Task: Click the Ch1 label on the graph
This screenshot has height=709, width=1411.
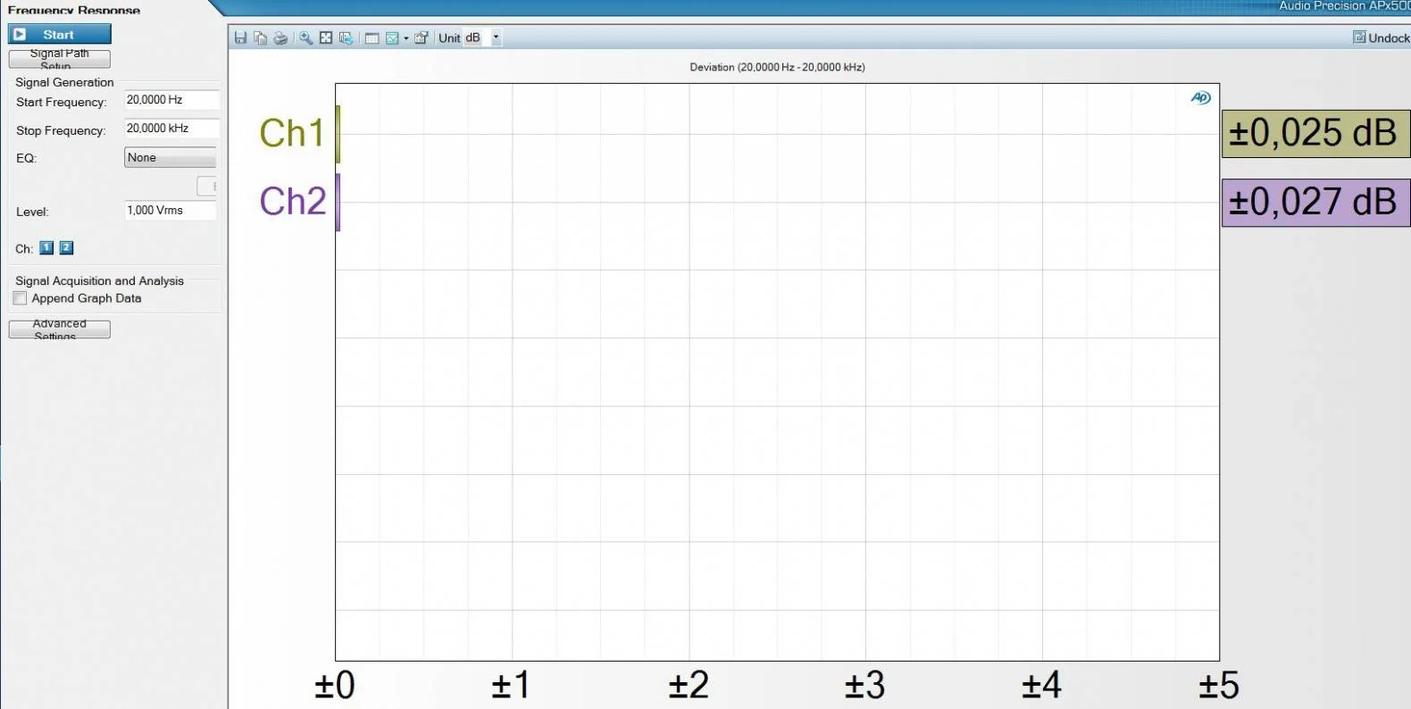Action: 292,133
